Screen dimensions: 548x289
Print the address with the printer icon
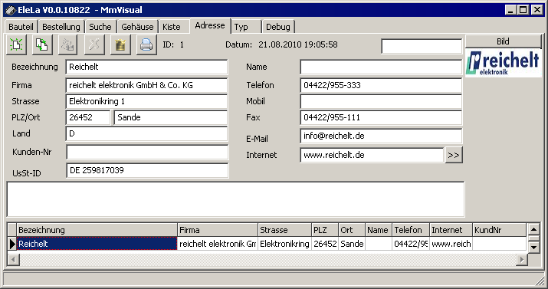[x=146, y=44]
